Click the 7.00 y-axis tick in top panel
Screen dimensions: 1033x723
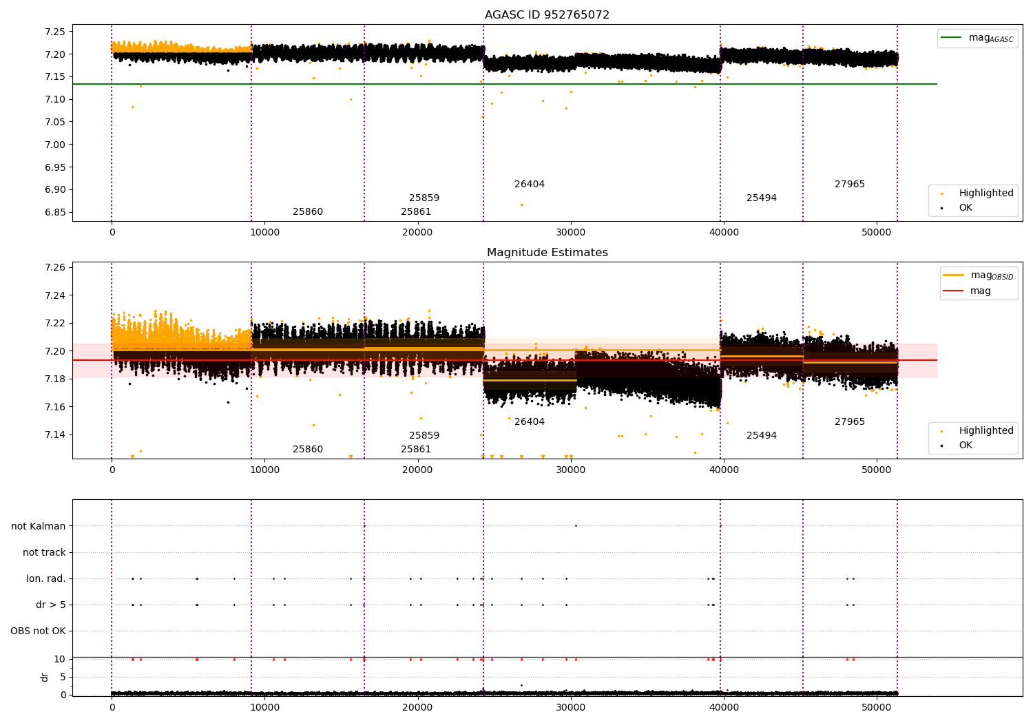point(54,145)
